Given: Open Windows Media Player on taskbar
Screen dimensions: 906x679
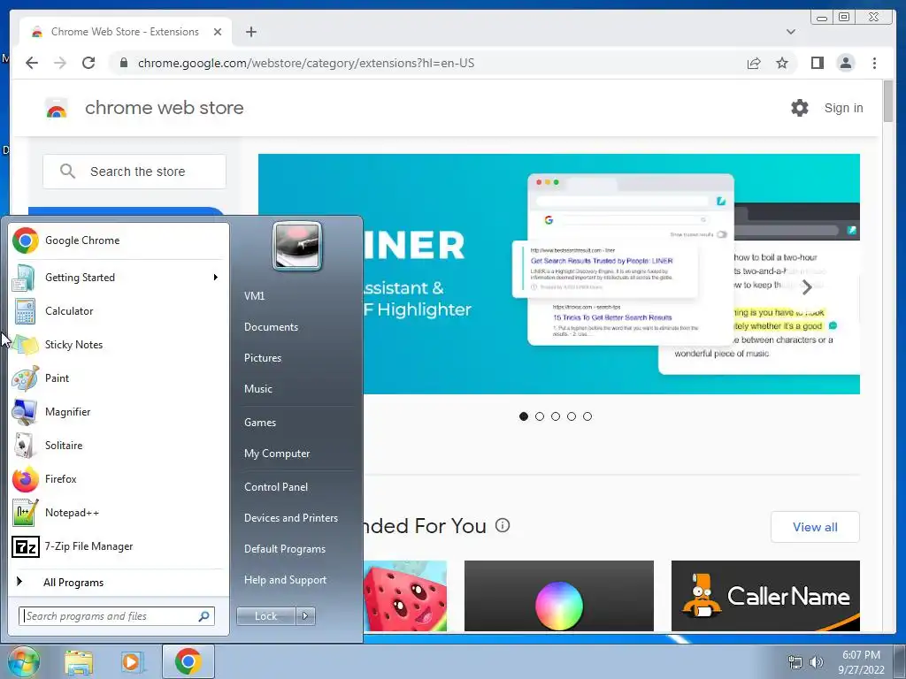Looking at the screenshot, I should [x=132, y=661].
